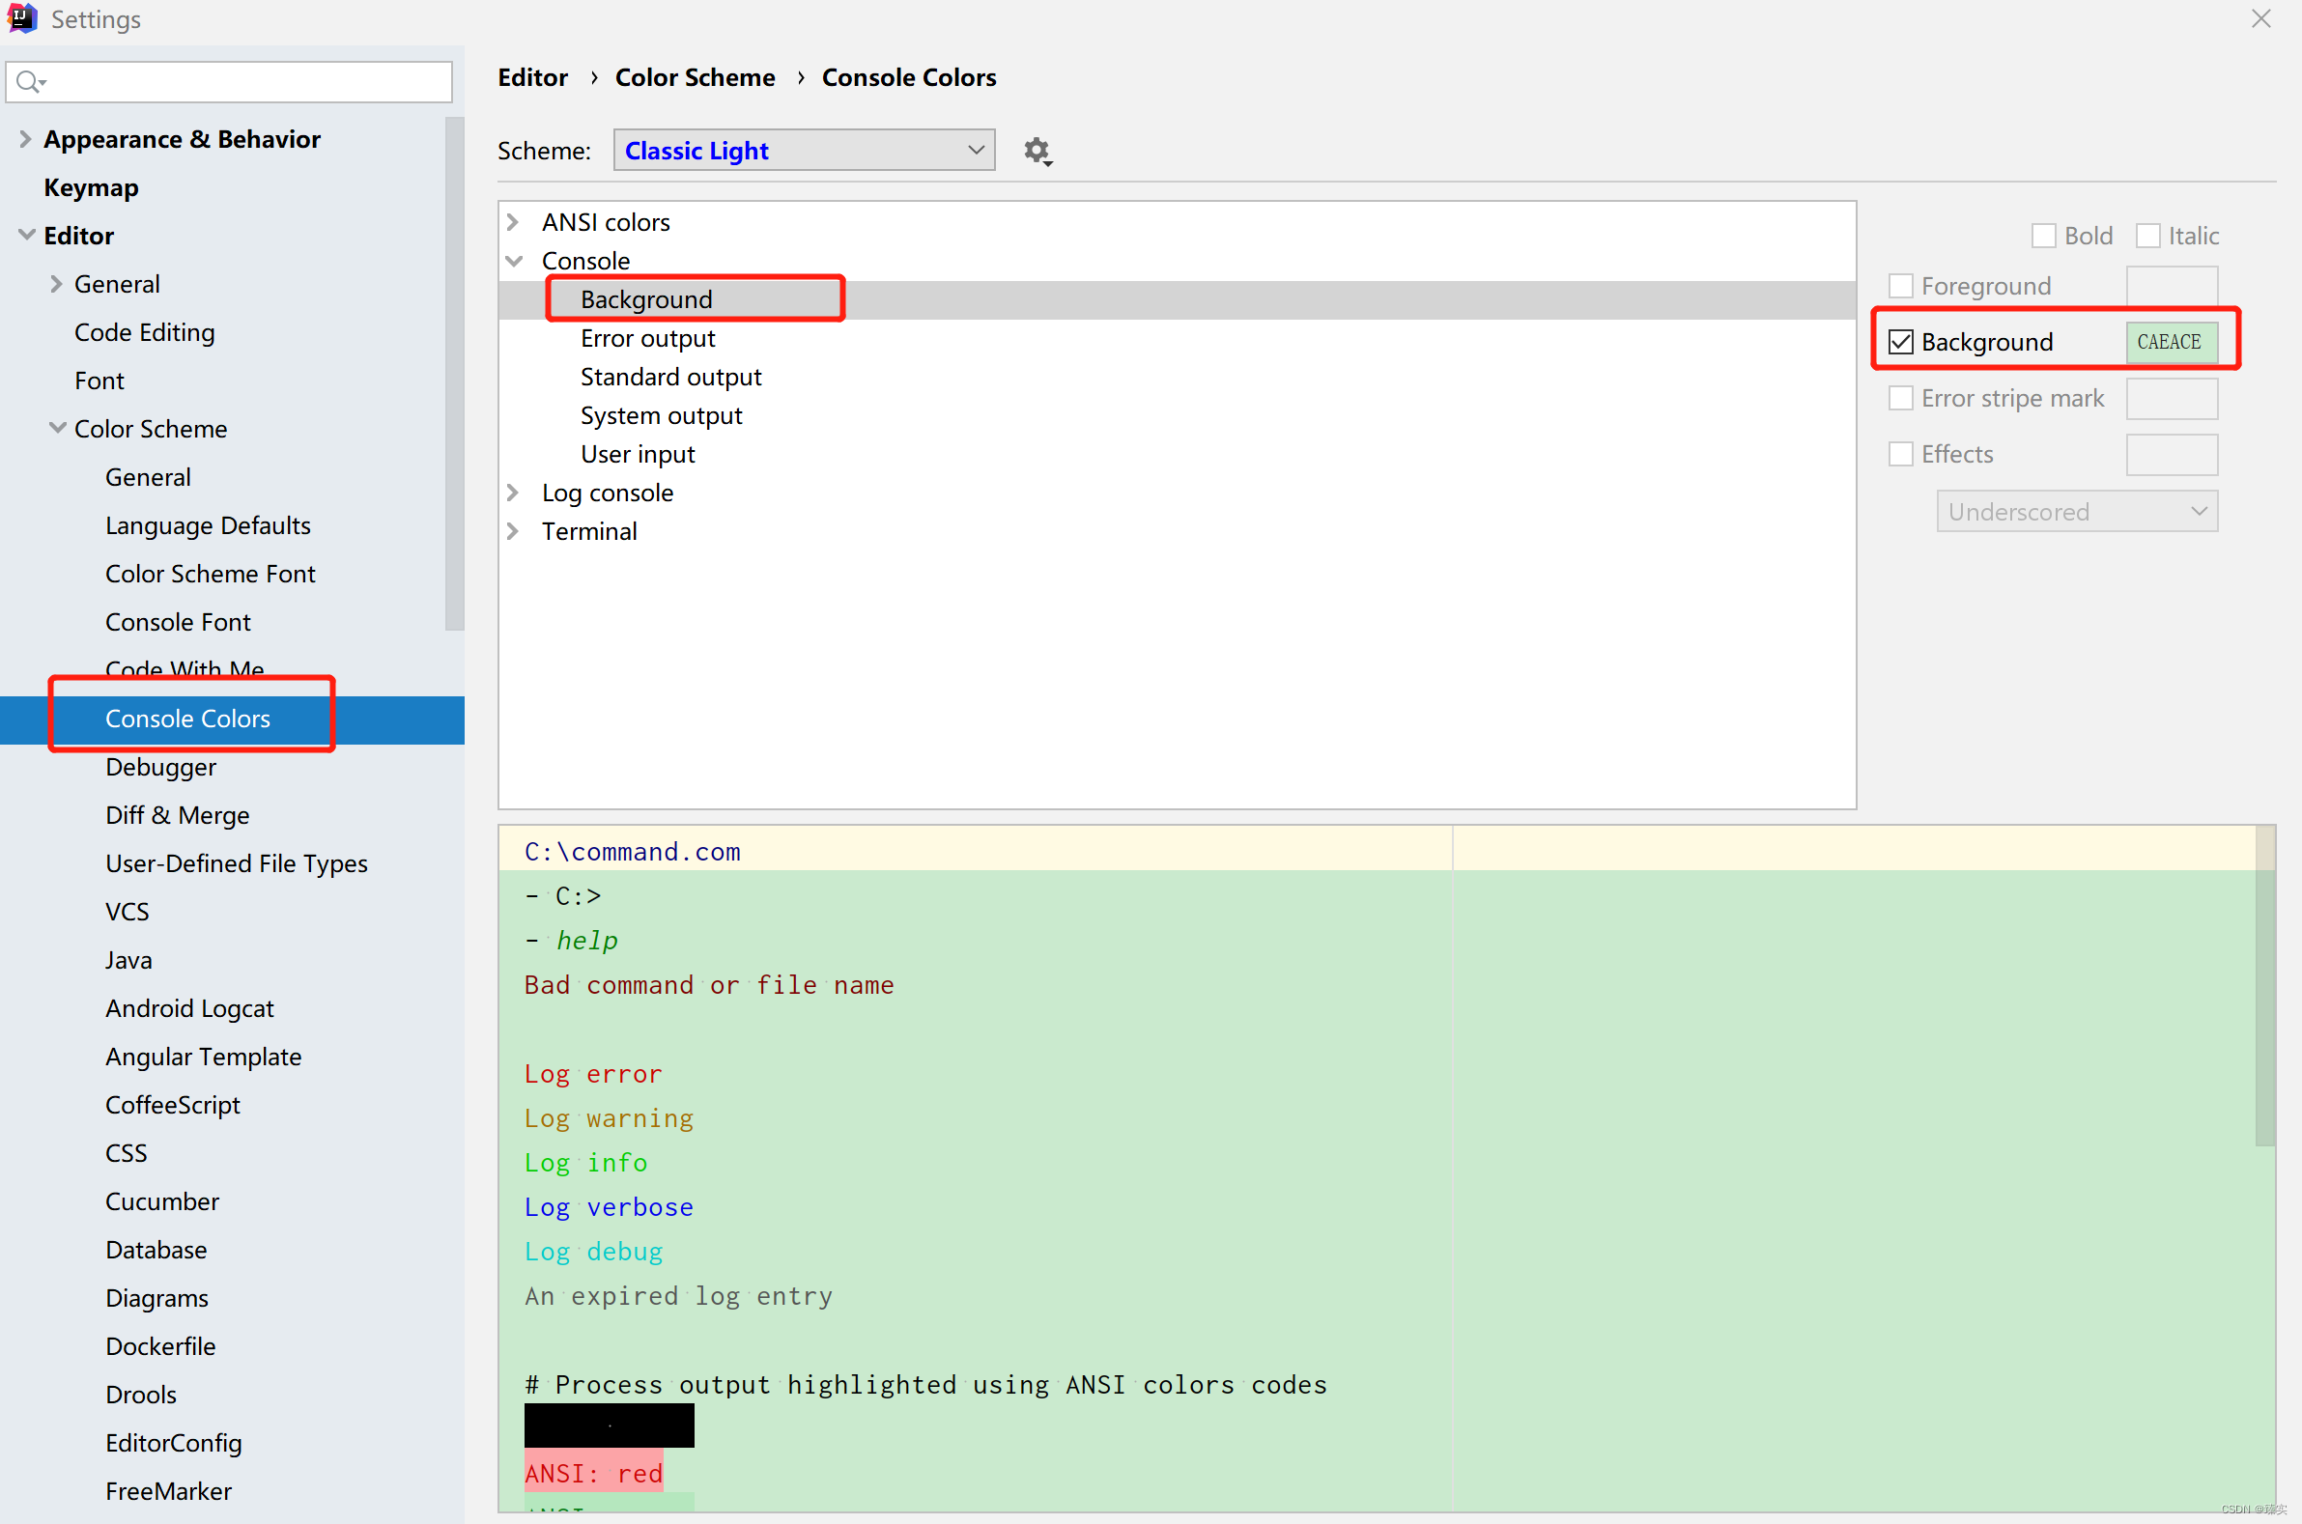The height and width of the screenshot is (1524, 2302).
Task: Select Error output in Console list
Action: pyautogui.click(x=647, y=338)
